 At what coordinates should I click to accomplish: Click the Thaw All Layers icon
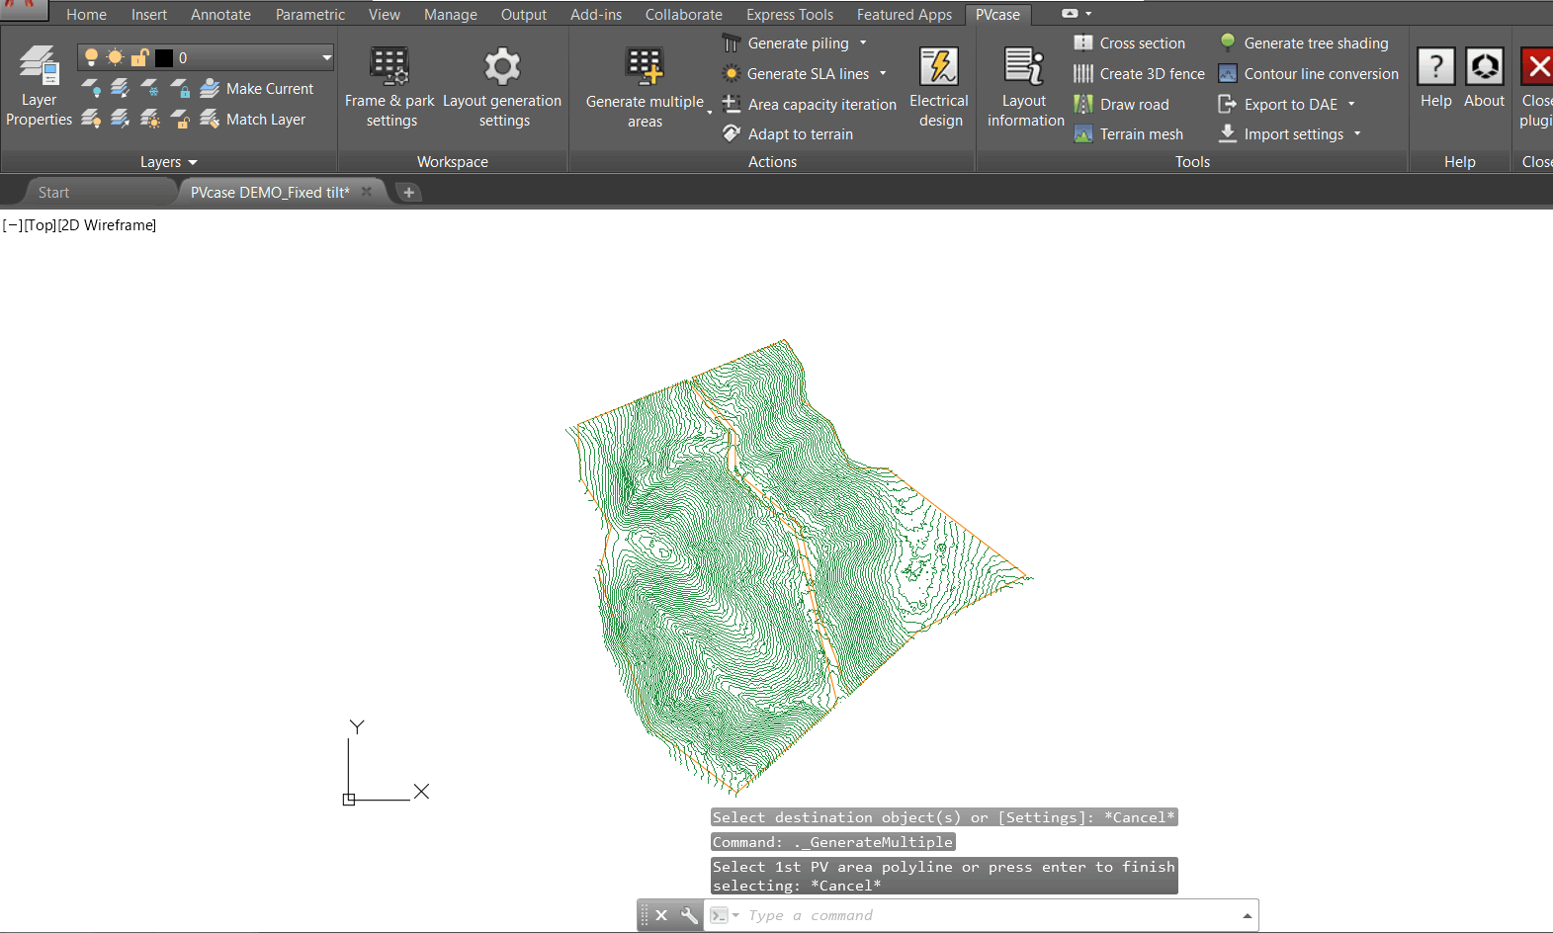pyautogui.click(x=150, y=119)
